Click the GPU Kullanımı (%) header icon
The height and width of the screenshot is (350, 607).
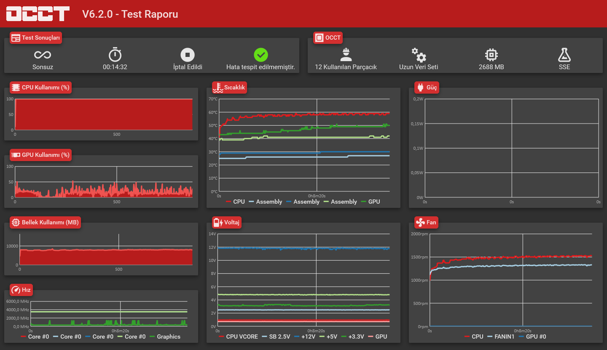tap(16, 155)
